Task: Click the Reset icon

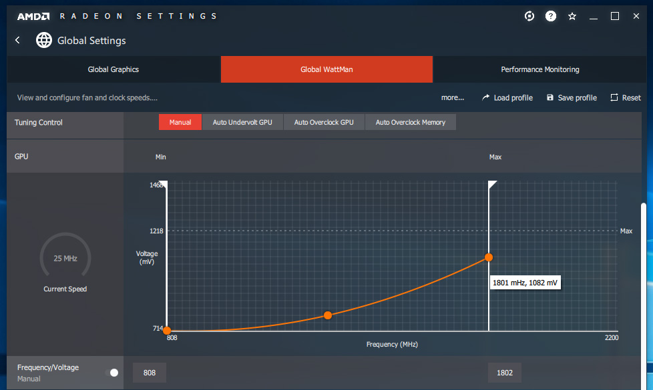Action: click(614, 98)
